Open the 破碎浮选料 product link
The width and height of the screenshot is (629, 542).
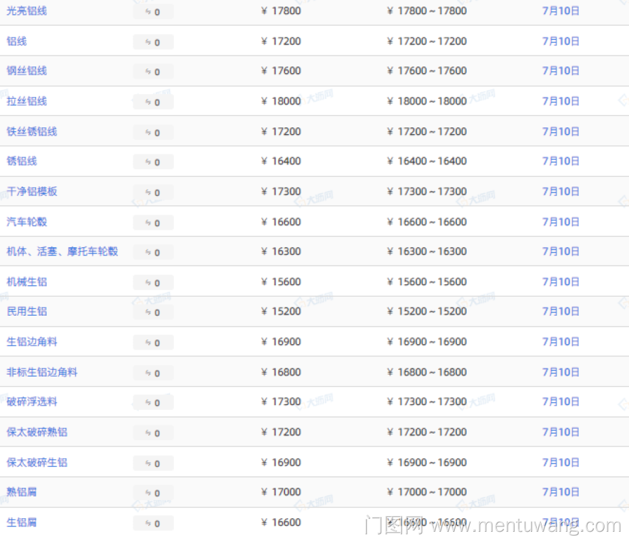click(x=32, y=401)
